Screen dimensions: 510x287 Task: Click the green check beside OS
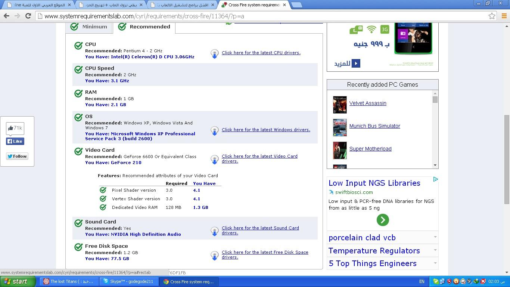78,117
